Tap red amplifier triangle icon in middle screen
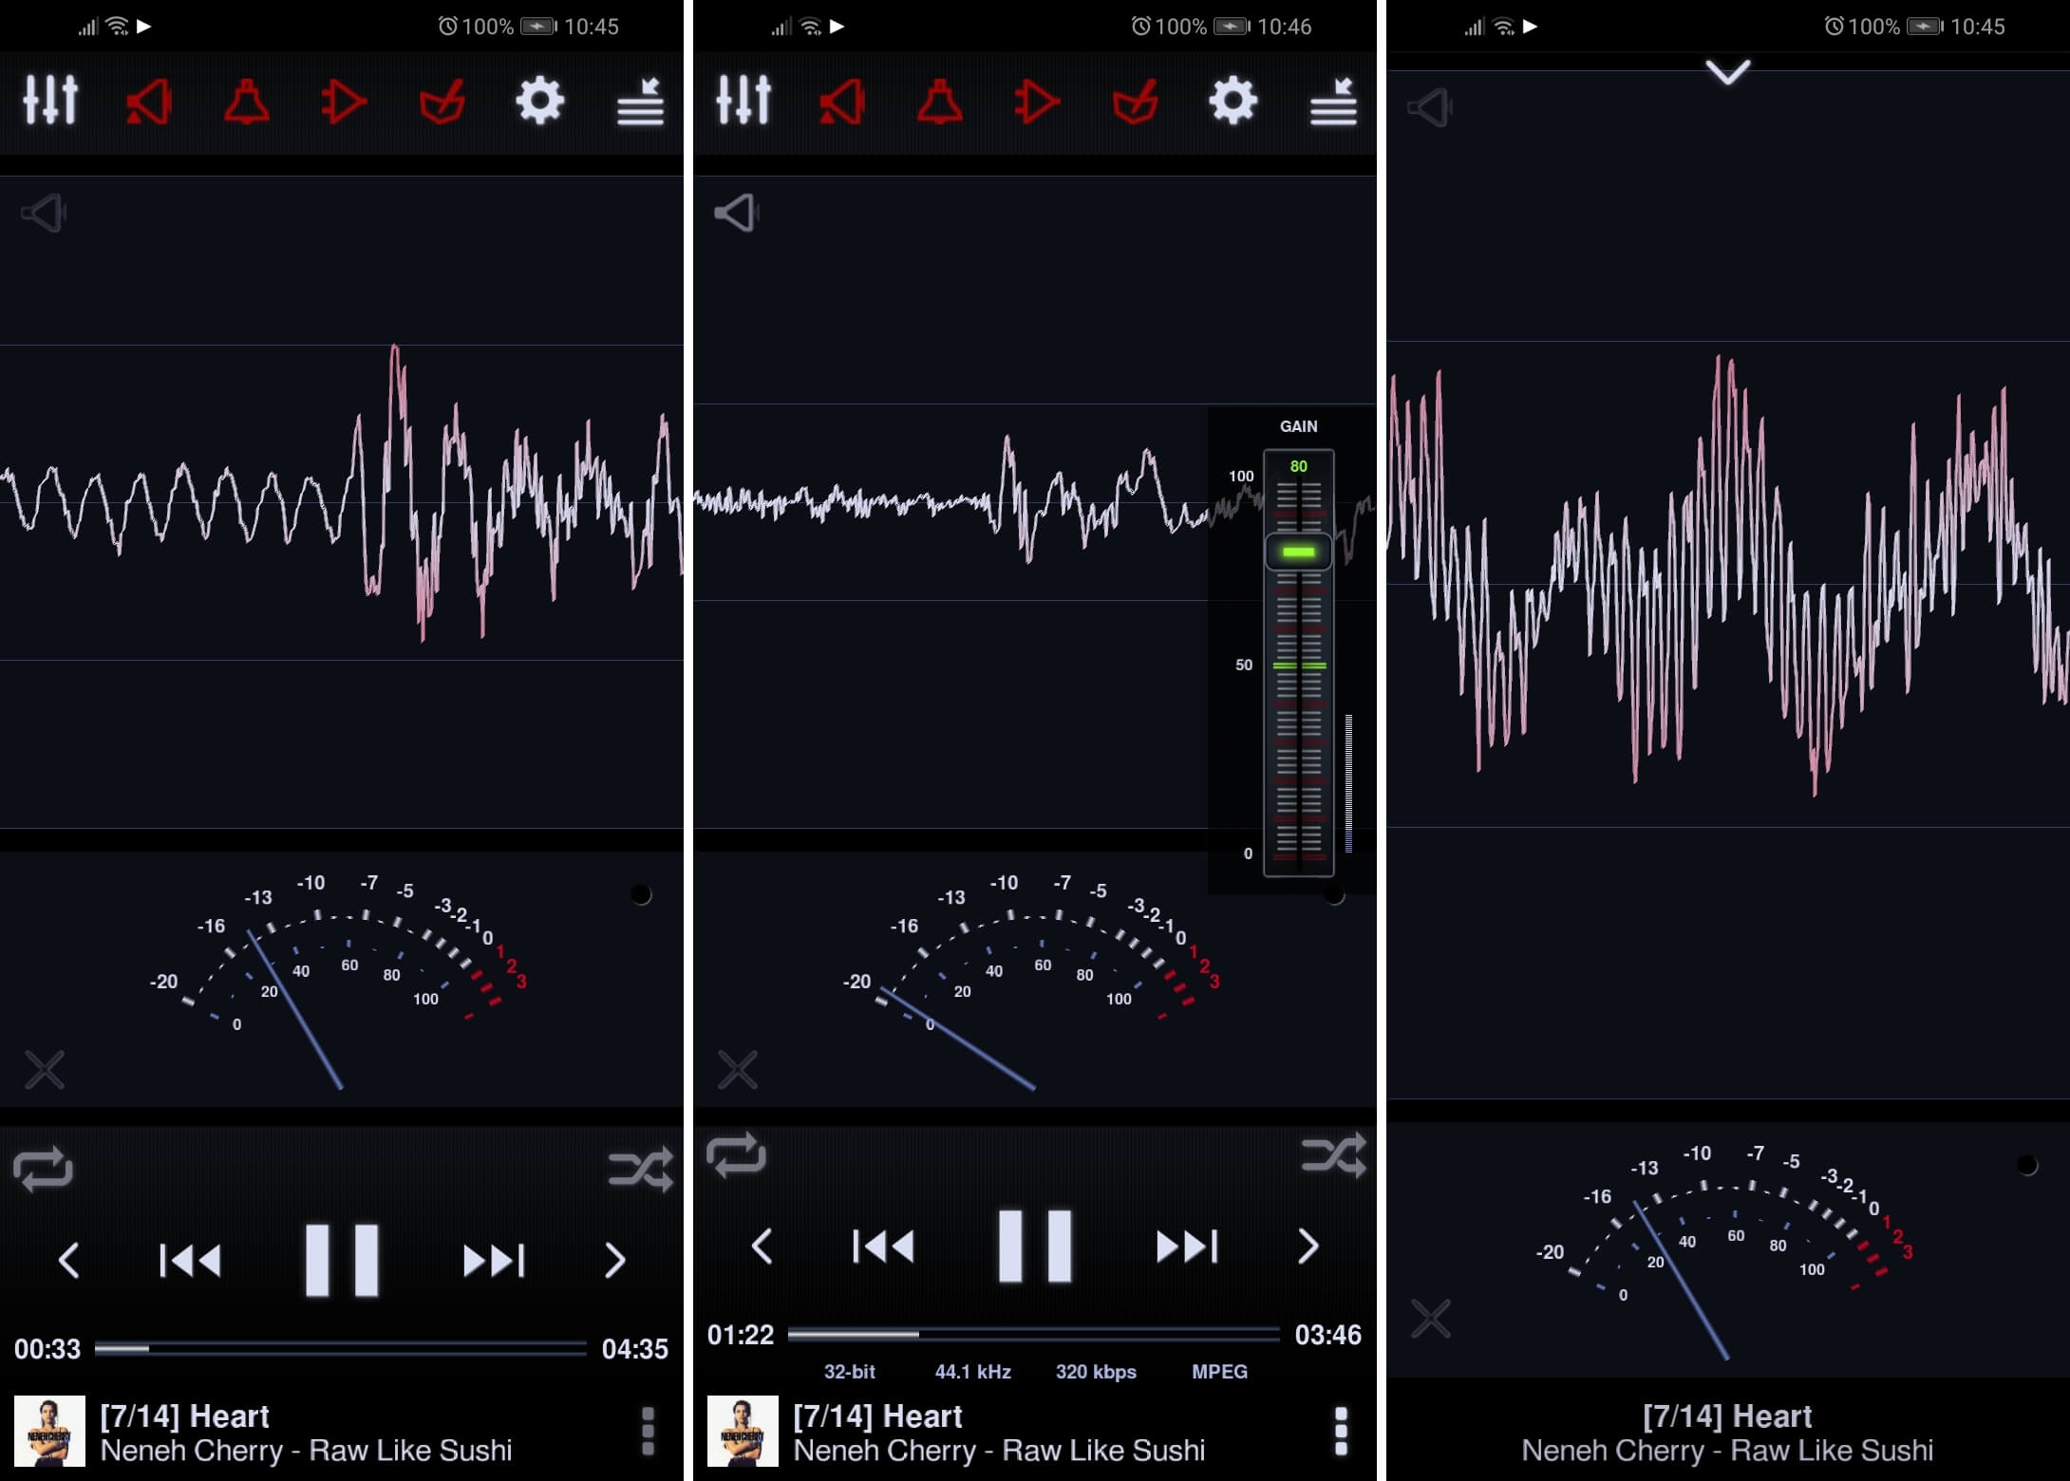The height and width of the screenshot is (1481, 2070). 1037,102
